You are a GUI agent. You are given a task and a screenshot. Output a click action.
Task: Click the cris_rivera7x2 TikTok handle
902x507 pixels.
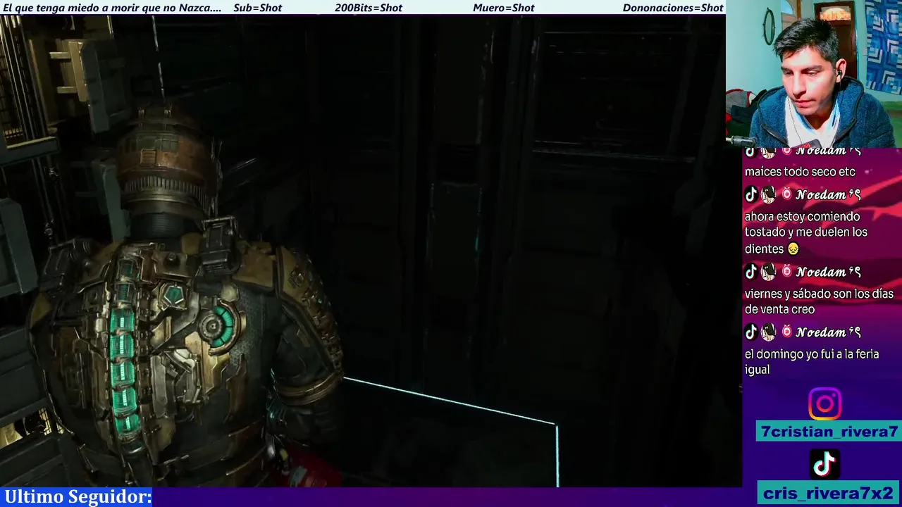pos(829,493)
